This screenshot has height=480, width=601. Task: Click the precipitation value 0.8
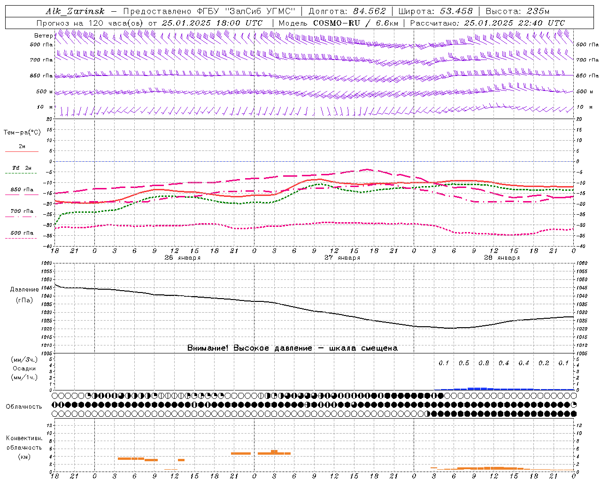tap(484, 363)
